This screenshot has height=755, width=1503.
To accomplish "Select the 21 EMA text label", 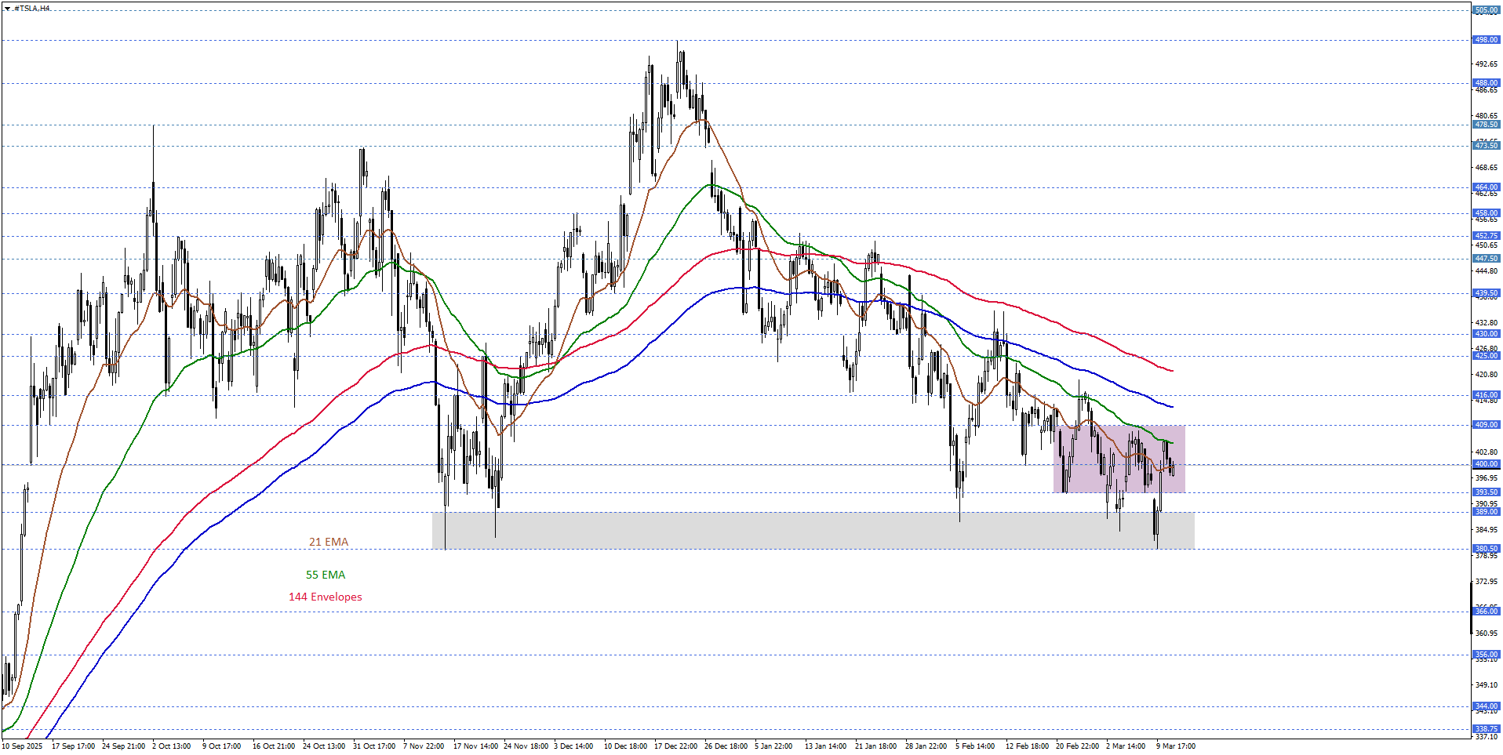I will 328,542.
